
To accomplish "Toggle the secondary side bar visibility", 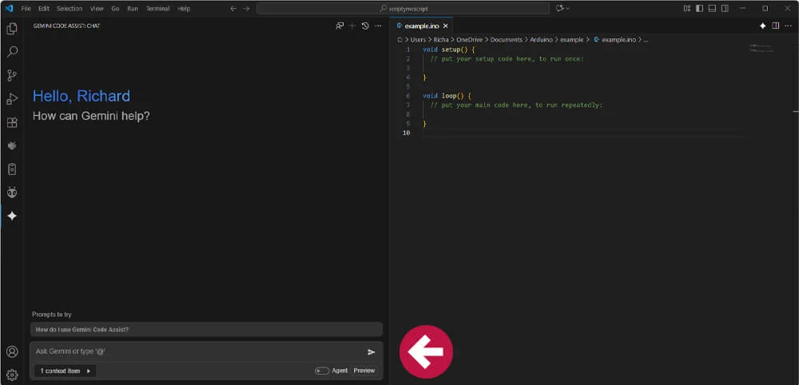I will click(725, 9).
